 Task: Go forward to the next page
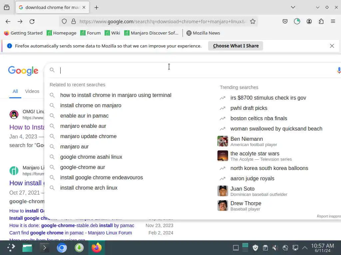(x=20, y=22)
